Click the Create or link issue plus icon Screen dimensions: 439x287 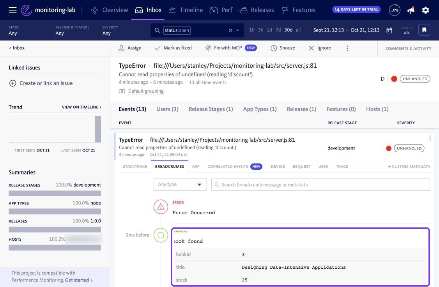tap(12, 83)
